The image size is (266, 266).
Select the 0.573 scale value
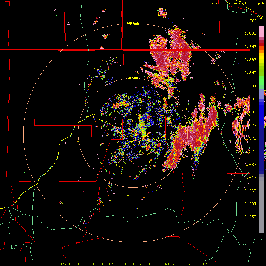tap(250, 138)
